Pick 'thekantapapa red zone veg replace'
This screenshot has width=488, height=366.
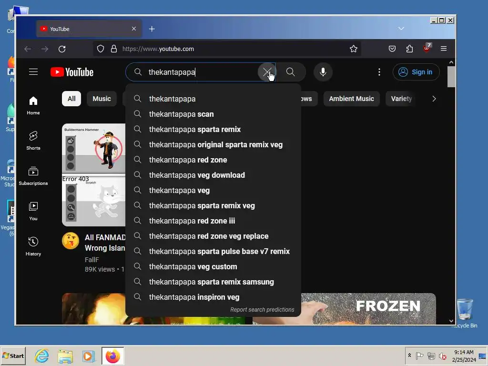pyautogui.click(x=213, y=236)
